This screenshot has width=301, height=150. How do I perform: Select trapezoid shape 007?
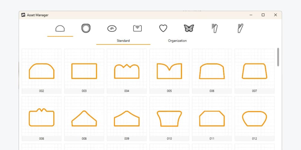click(254, 71)
